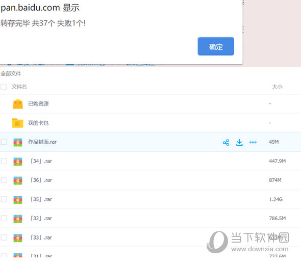Viewport: 301px width, 264px height.
Task: Open the 已购资源 folder name
Action: (38, 104)
